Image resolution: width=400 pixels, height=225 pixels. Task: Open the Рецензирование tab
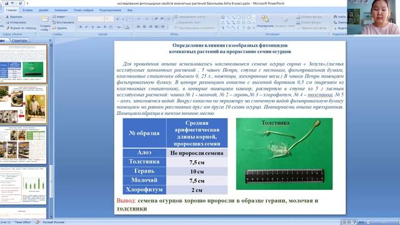[110, 10]
